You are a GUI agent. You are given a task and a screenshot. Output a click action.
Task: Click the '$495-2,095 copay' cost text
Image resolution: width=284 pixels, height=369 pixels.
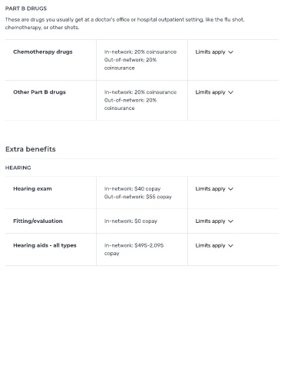pos(134,249)
